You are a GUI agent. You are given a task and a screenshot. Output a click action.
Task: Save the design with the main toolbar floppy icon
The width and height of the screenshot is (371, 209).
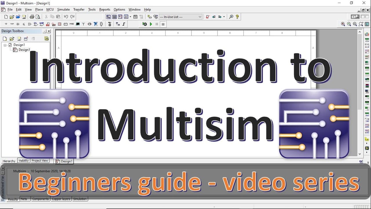[x=24, y=17]
